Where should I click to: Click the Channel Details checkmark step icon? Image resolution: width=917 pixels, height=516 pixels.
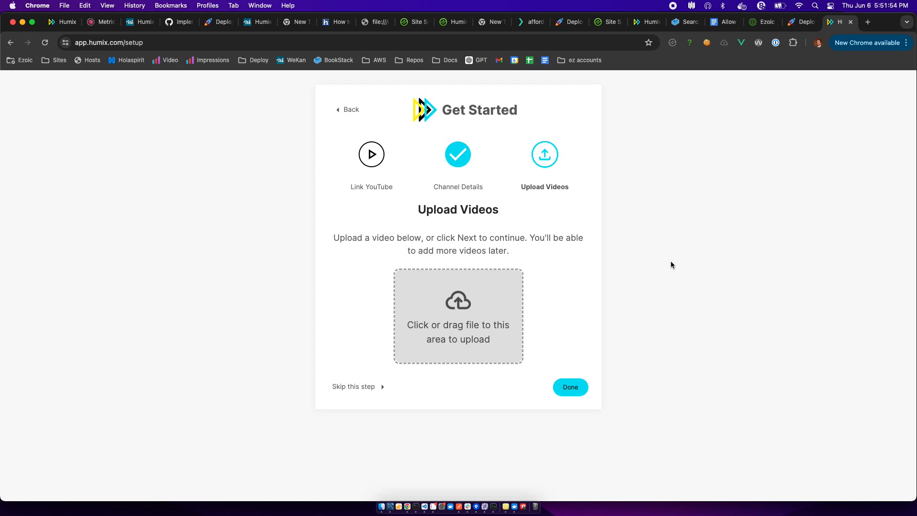coord(458,154)
